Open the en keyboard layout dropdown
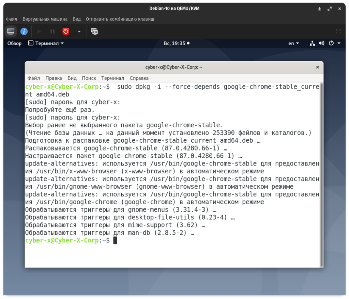 [293, 43]
